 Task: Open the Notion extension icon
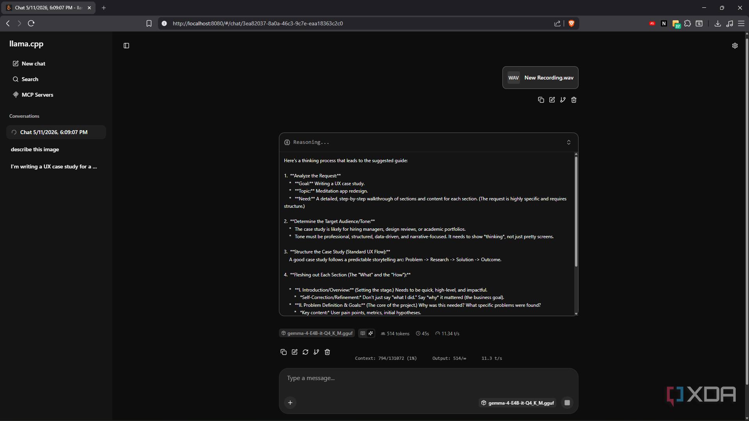[x=664, y=23]
